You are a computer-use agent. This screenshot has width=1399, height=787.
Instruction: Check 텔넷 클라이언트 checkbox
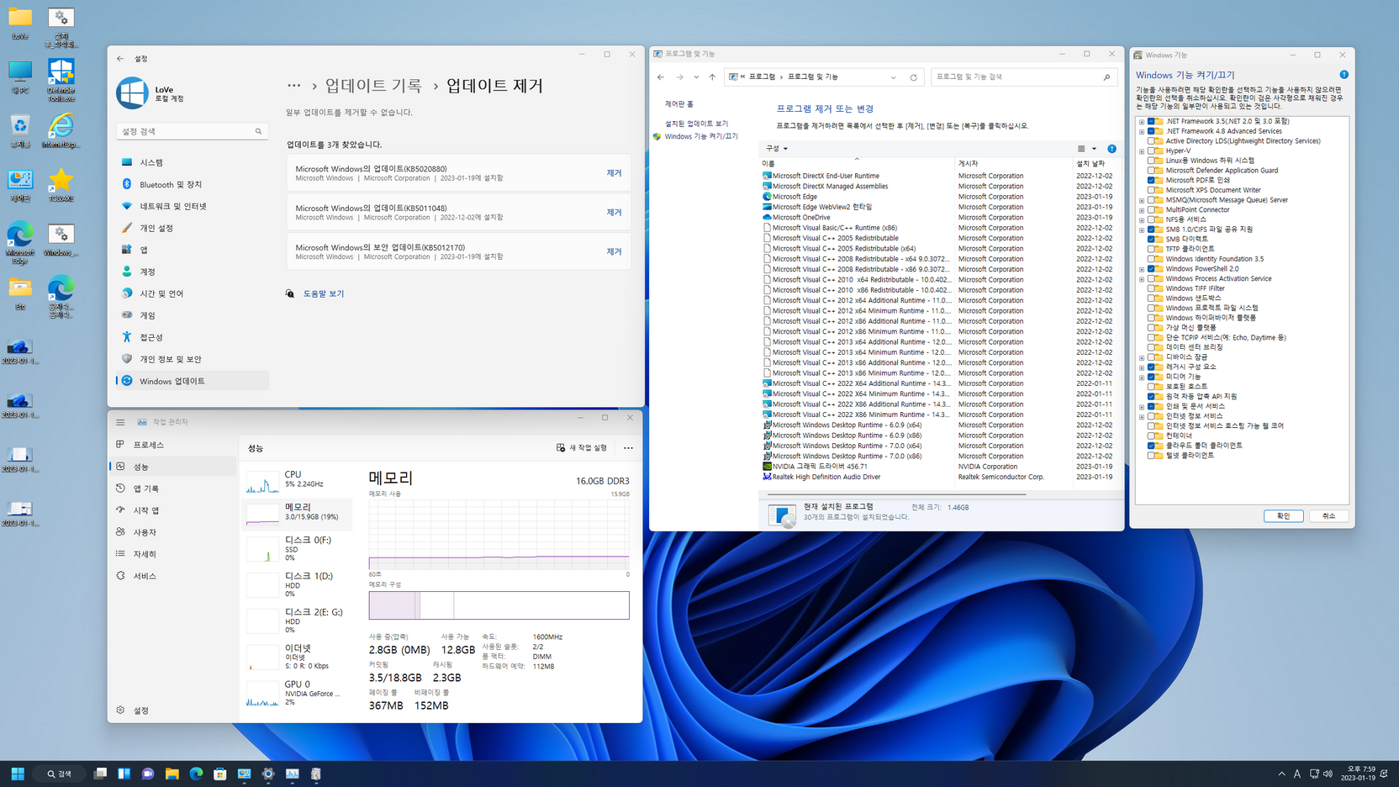click(x=1151, y=456)
